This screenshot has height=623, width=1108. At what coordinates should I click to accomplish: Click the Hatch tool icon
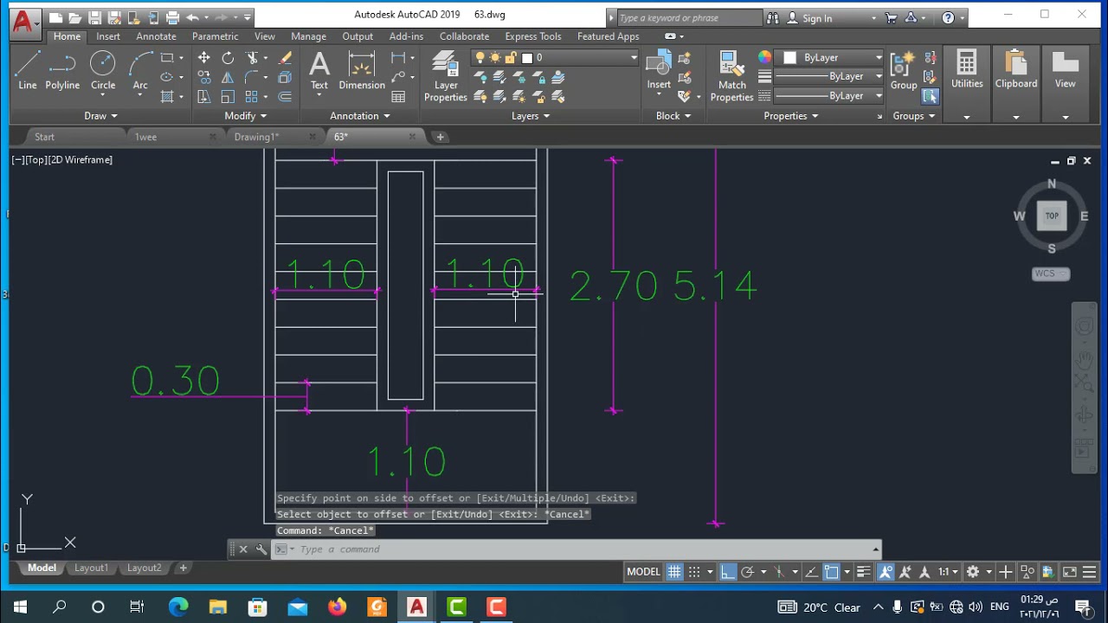pyautogui.click(x=167, y=97)
